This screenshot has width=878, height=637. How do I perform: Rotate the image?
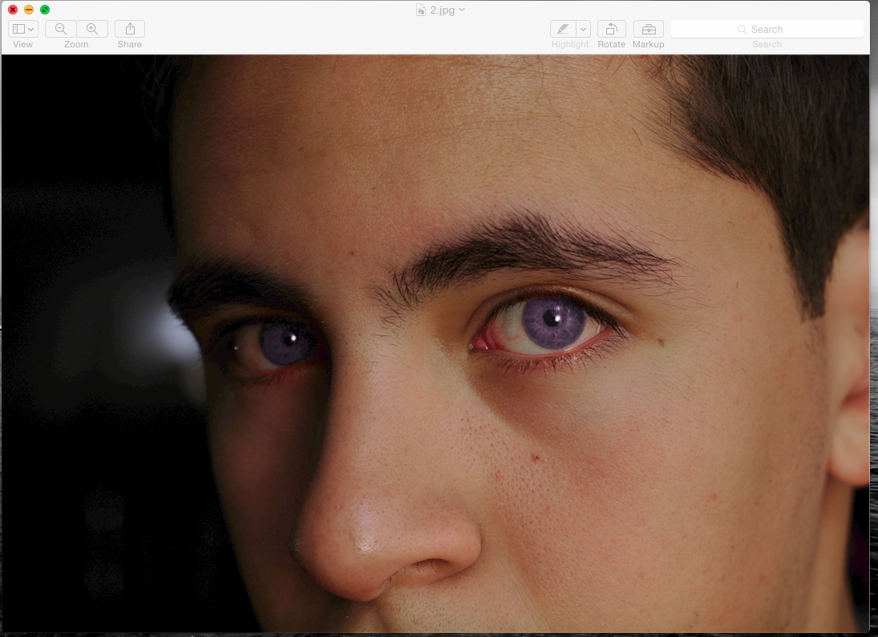[612, 29]
